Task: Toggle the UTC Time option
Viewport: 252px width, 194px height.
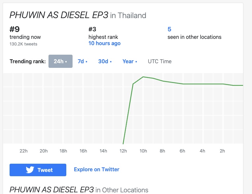Action: click(160, 61)
